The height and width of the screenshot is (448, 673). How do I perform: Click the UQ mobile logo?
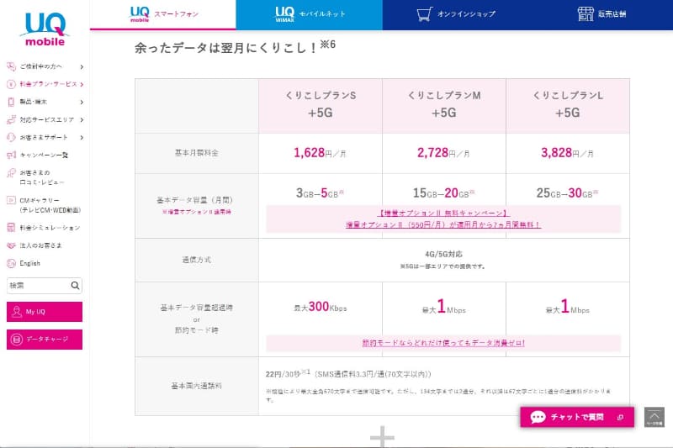[x=45, y=29]
